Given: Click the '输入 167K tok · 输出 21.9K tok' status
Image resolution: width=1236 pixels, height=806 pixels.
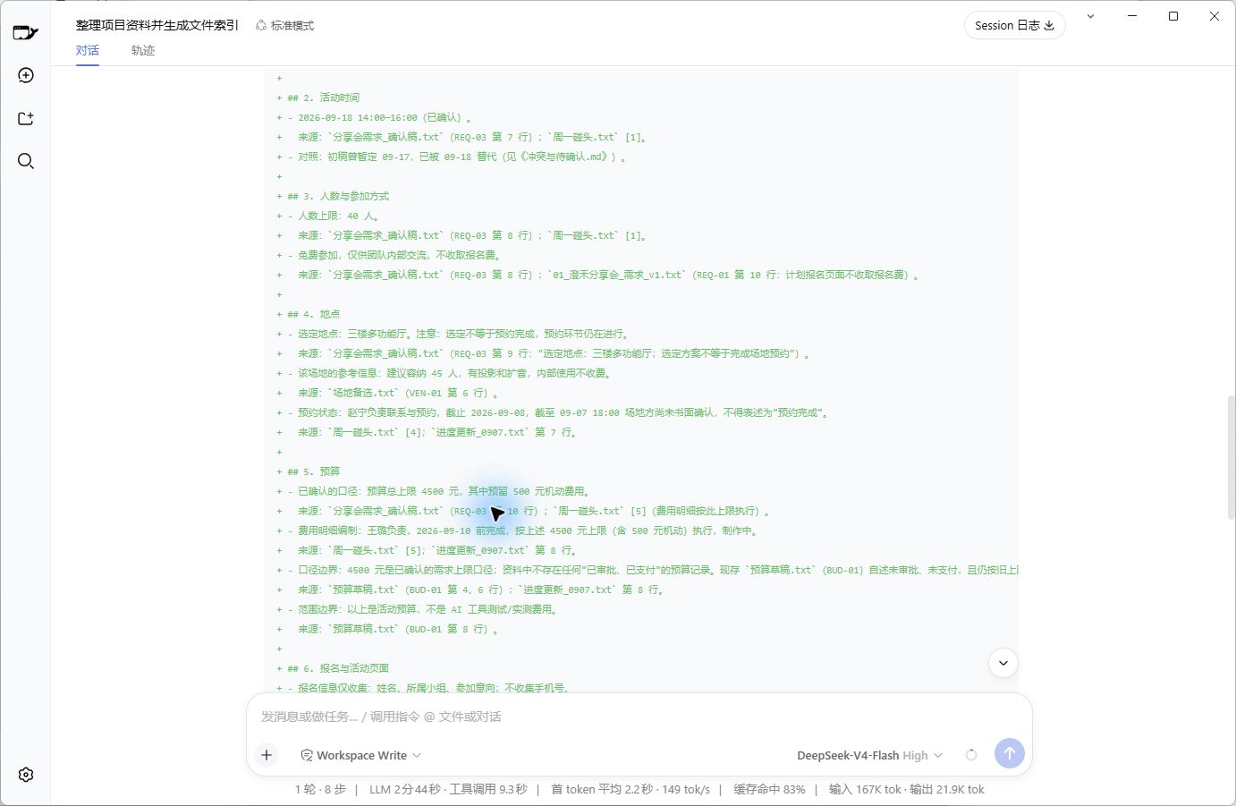Looking at the screenshot, I should click(x=906, y=789).
